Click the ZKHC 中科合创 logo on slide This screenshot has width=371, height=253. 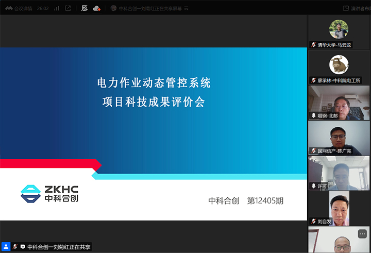point(49,194)
